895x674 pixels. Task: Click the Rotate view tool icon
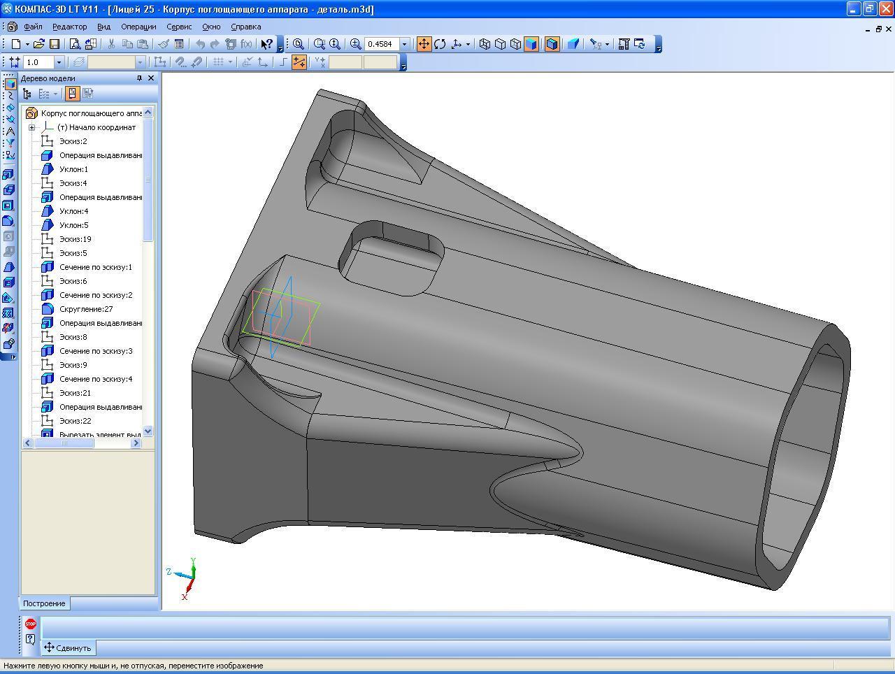440,44
